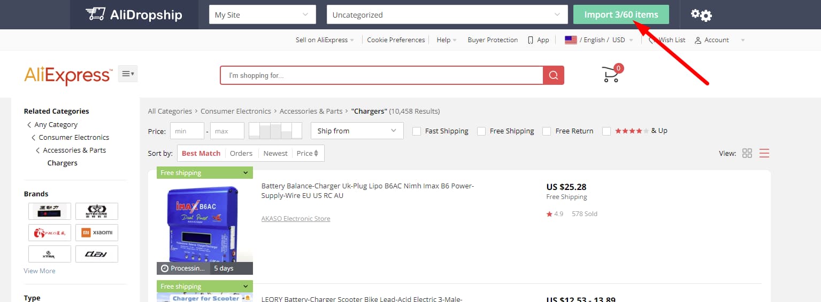Toggle the Free Shipping checkbox
The image size is (821, 302).
click(481, 131)
